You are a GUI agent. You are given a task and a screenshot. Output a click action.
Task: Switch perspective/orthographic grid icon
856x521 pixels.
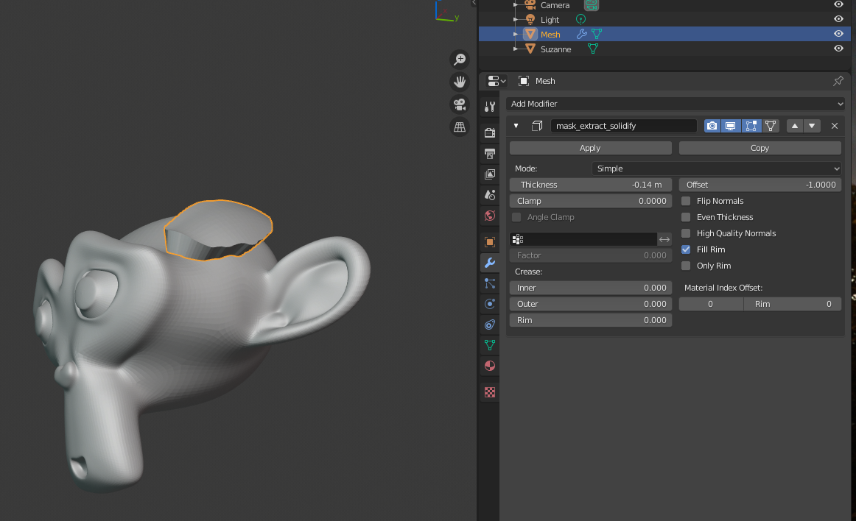(x=460, y=127)
